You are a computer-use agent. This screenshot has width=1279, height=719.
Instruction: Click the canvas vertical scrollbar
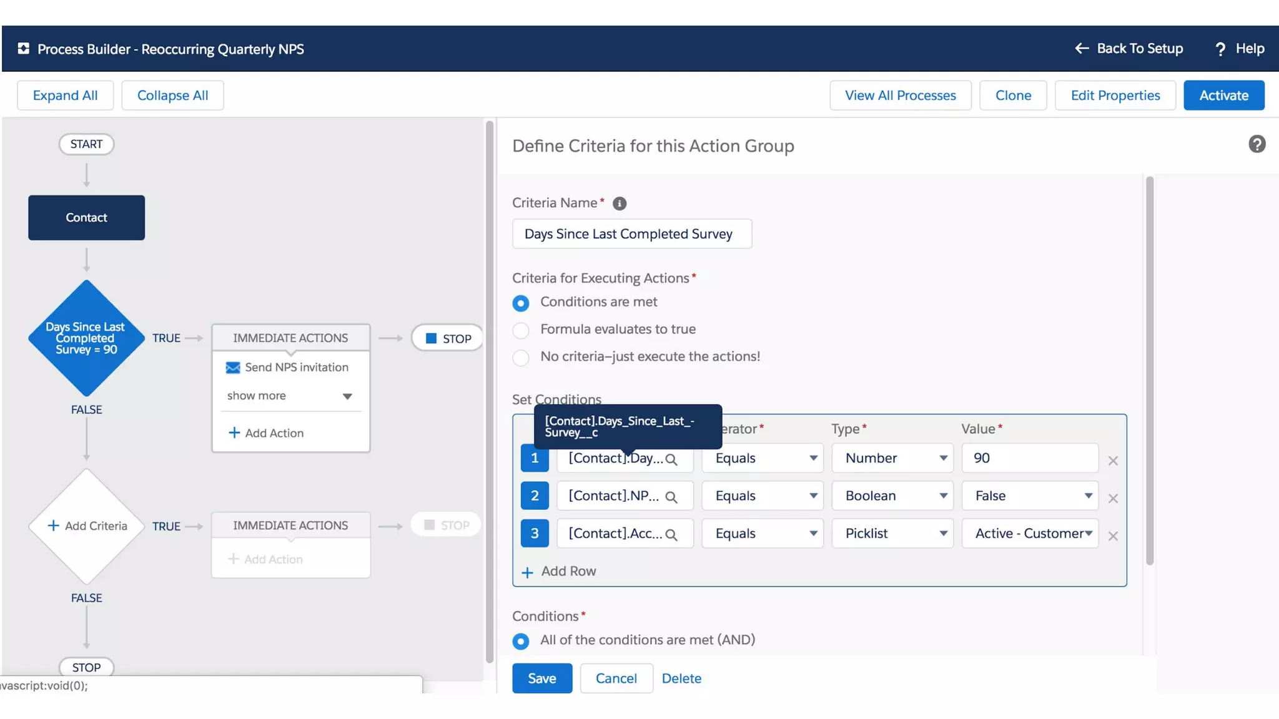489,392
